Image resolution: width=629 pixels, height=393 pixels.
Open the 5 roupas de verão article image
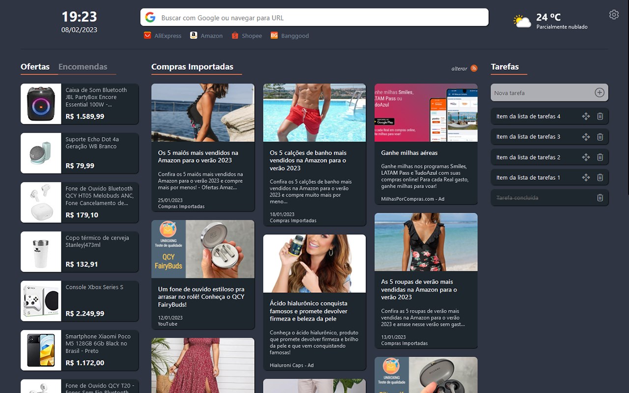(x=426, y=242)
